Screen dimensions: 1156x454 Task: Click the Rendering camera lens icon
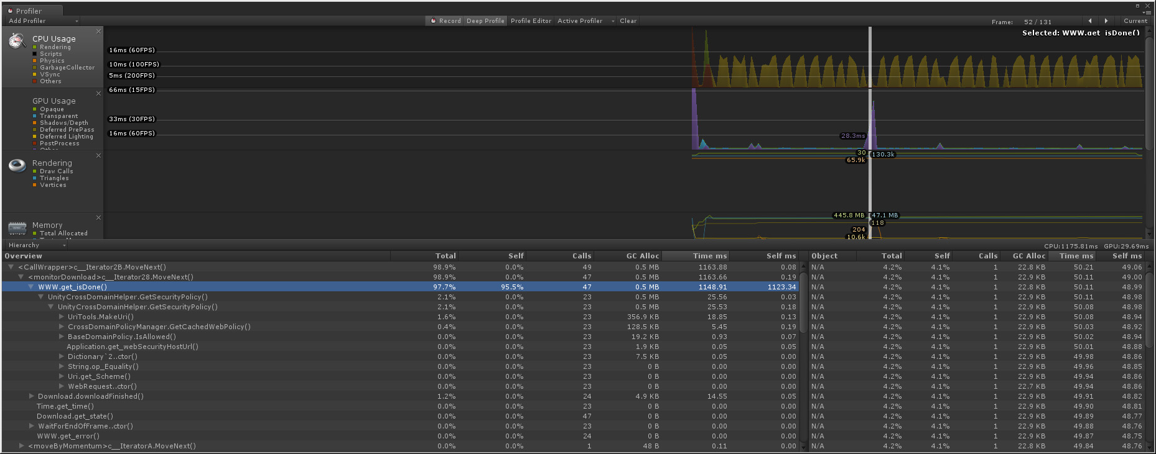coord(17,165)
